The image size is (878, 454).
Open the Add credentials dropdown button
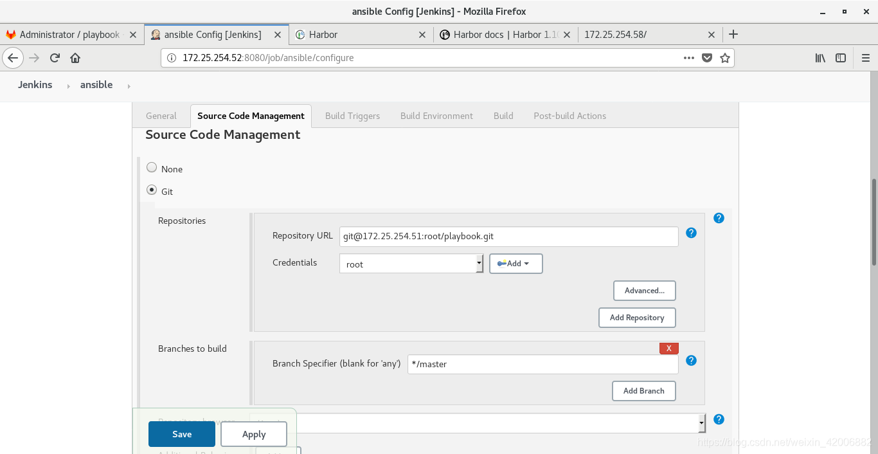click(x=516, y=264)
